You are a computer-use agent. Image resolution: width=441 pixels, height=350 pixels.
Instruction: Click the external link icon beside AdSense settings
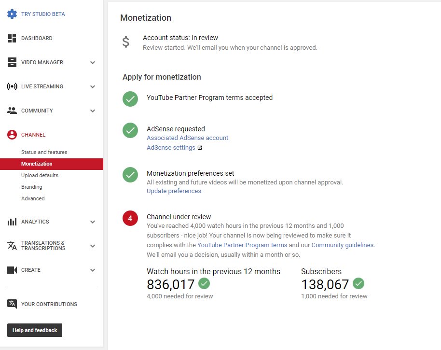pyautogui.click(x=200, y=148)
